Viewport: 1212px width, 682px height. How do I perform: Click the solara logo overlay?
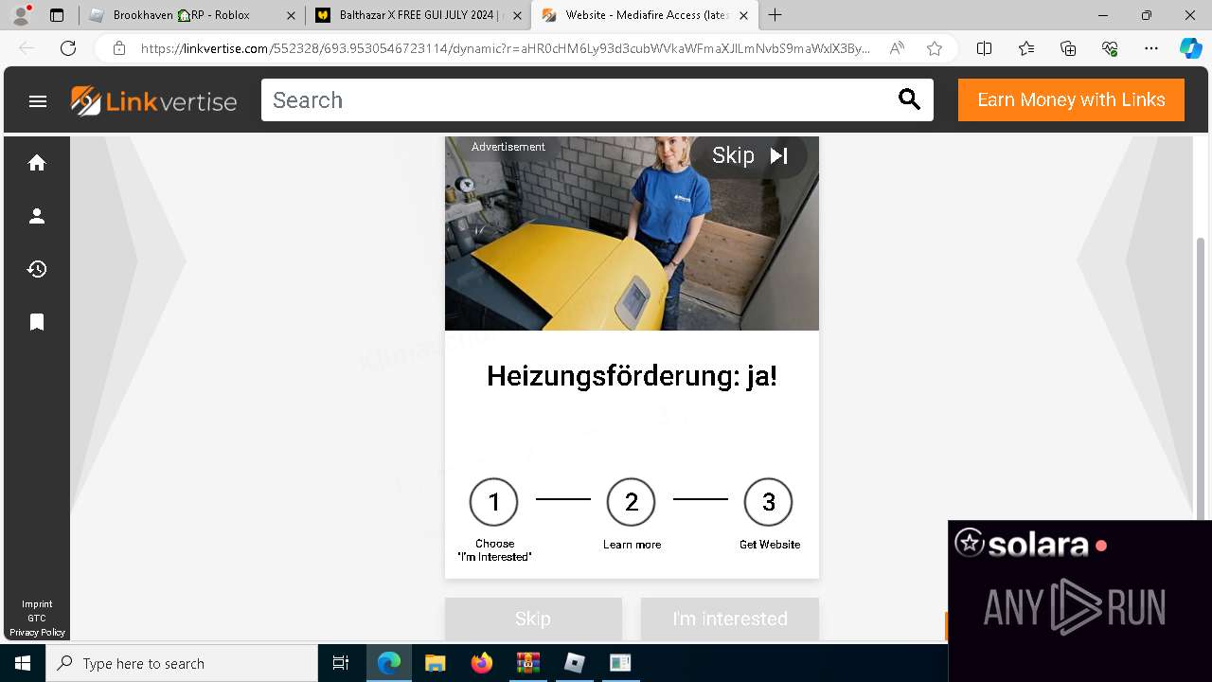(x=1030, y=545)
